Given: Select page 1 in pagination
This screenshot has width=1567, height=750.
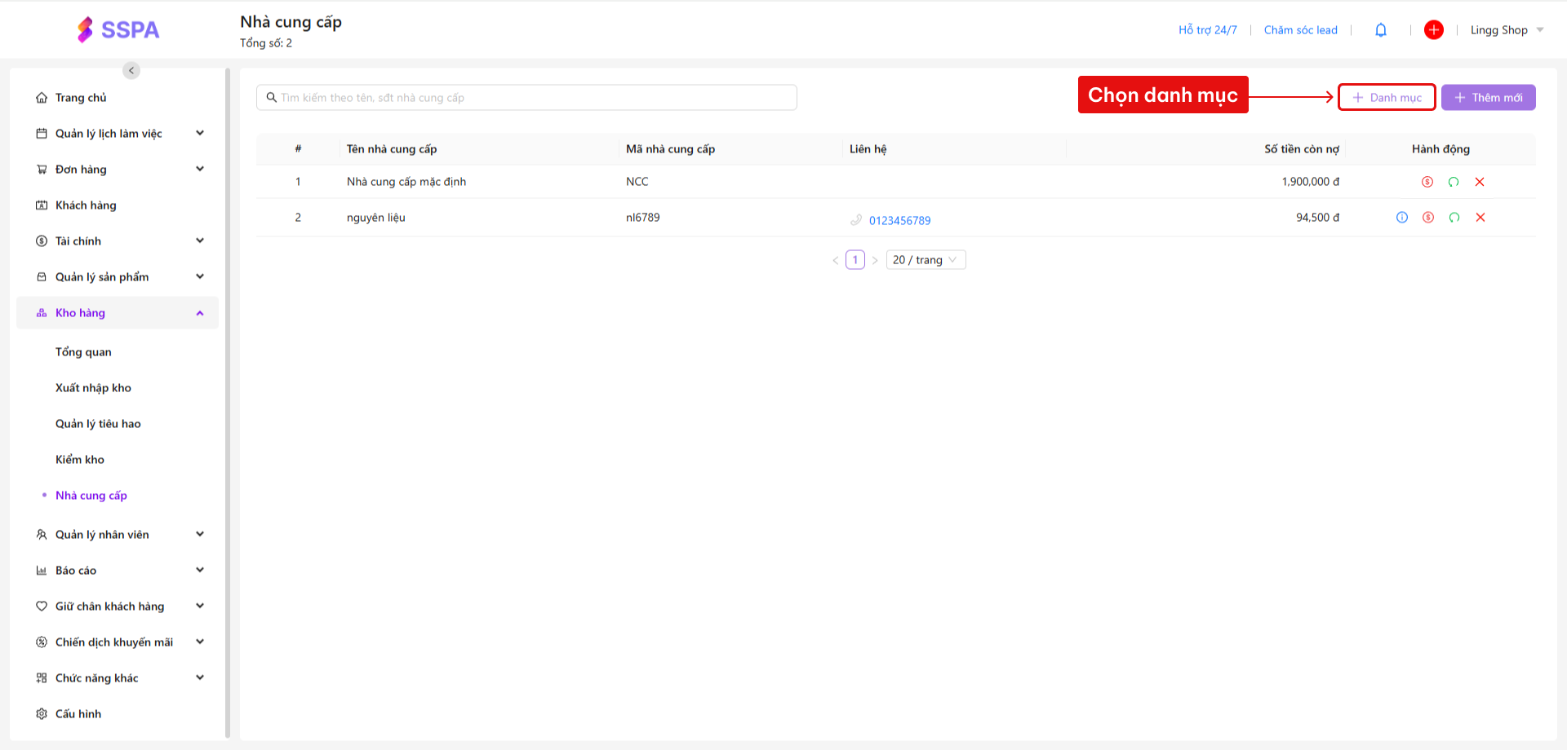Looking at the screenshot, I should pos(855,260).
